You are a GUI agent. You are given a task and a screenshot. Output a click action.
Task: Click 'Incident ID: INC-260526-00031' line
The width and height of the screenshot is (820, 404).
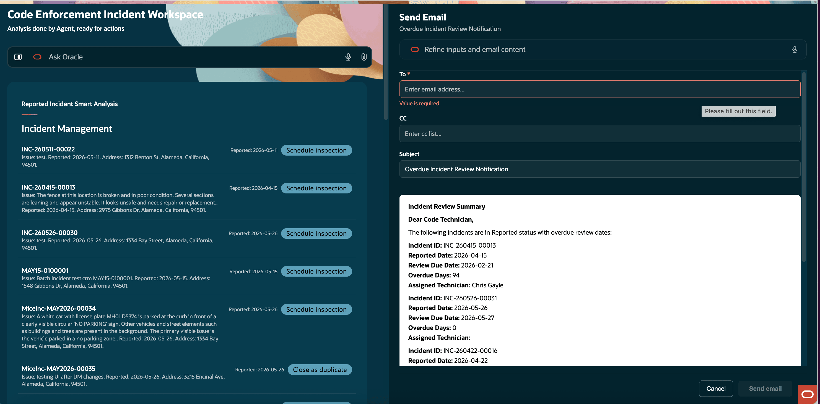(x=452, y=298)
